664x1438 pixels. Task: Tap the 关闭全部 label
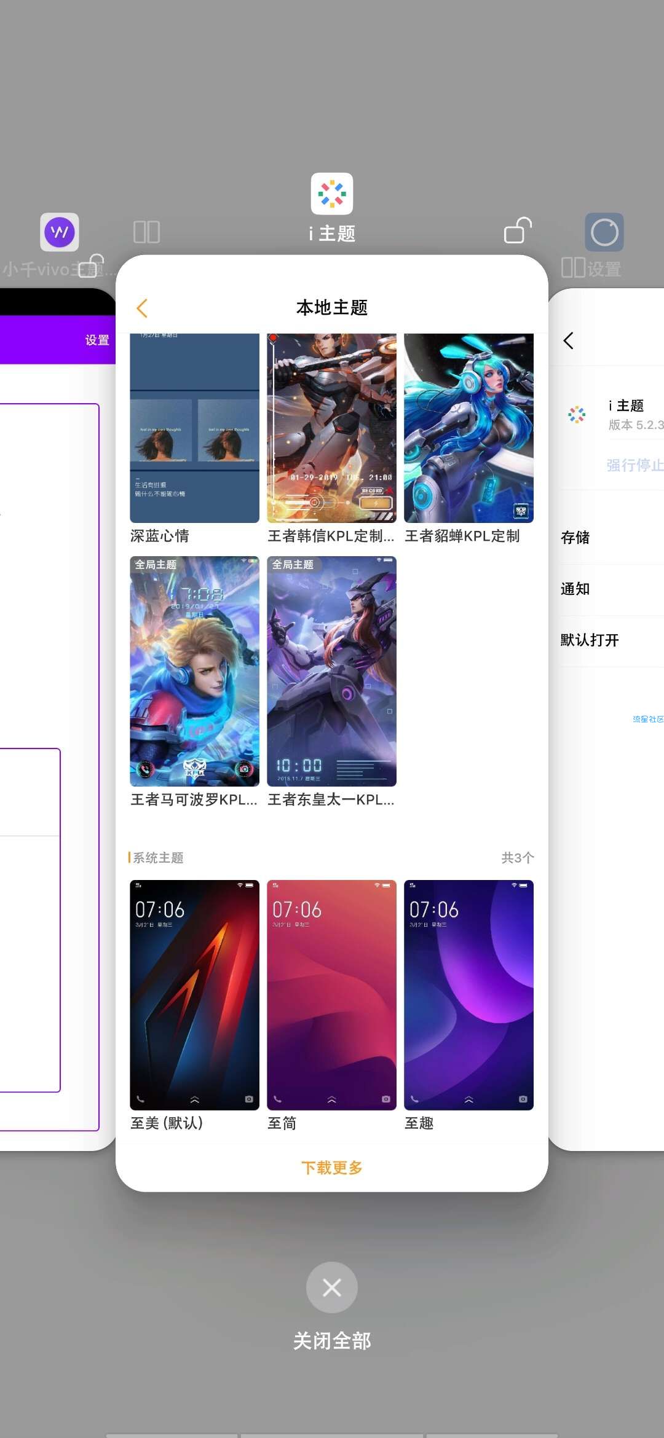tap(332, 1341)
